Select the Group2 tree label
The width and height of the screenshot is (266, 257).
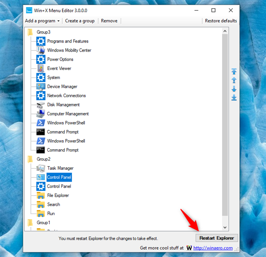point(44,159)
